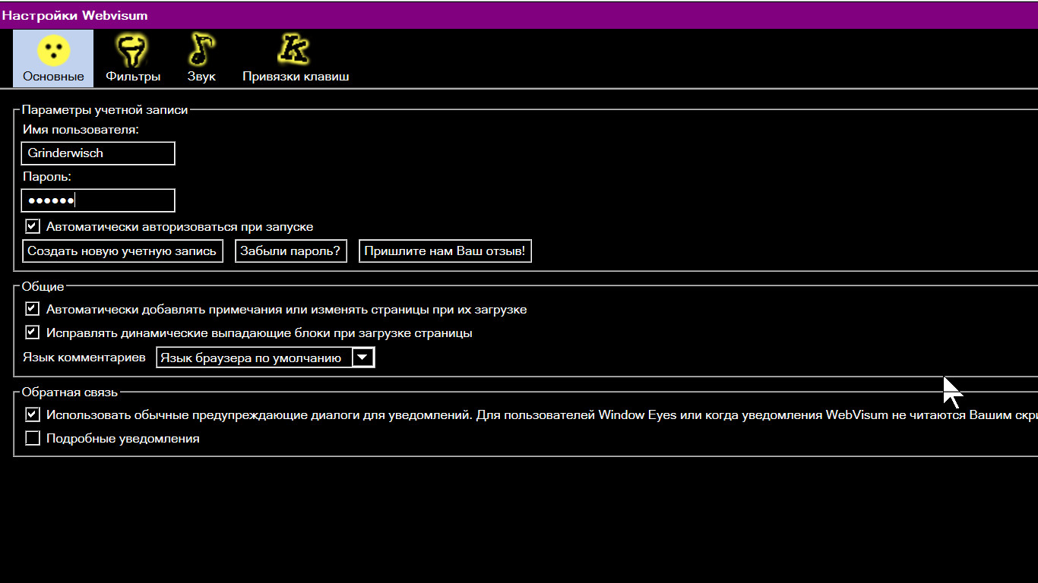The width and height of the screenshot is (1038, 583).
Task: Toggle Использовать обычные предупреждающие диалоги checkbox
Action: tap(32, 414)
